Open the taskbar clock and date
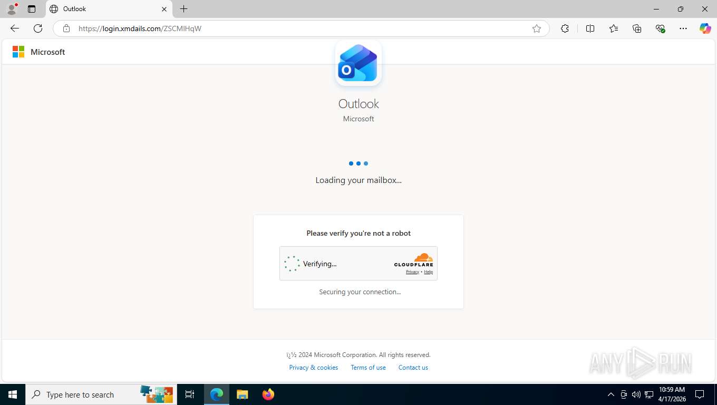The height and width of the screenshot is (405, 717). pyautogui.click(x=672, y=394)
